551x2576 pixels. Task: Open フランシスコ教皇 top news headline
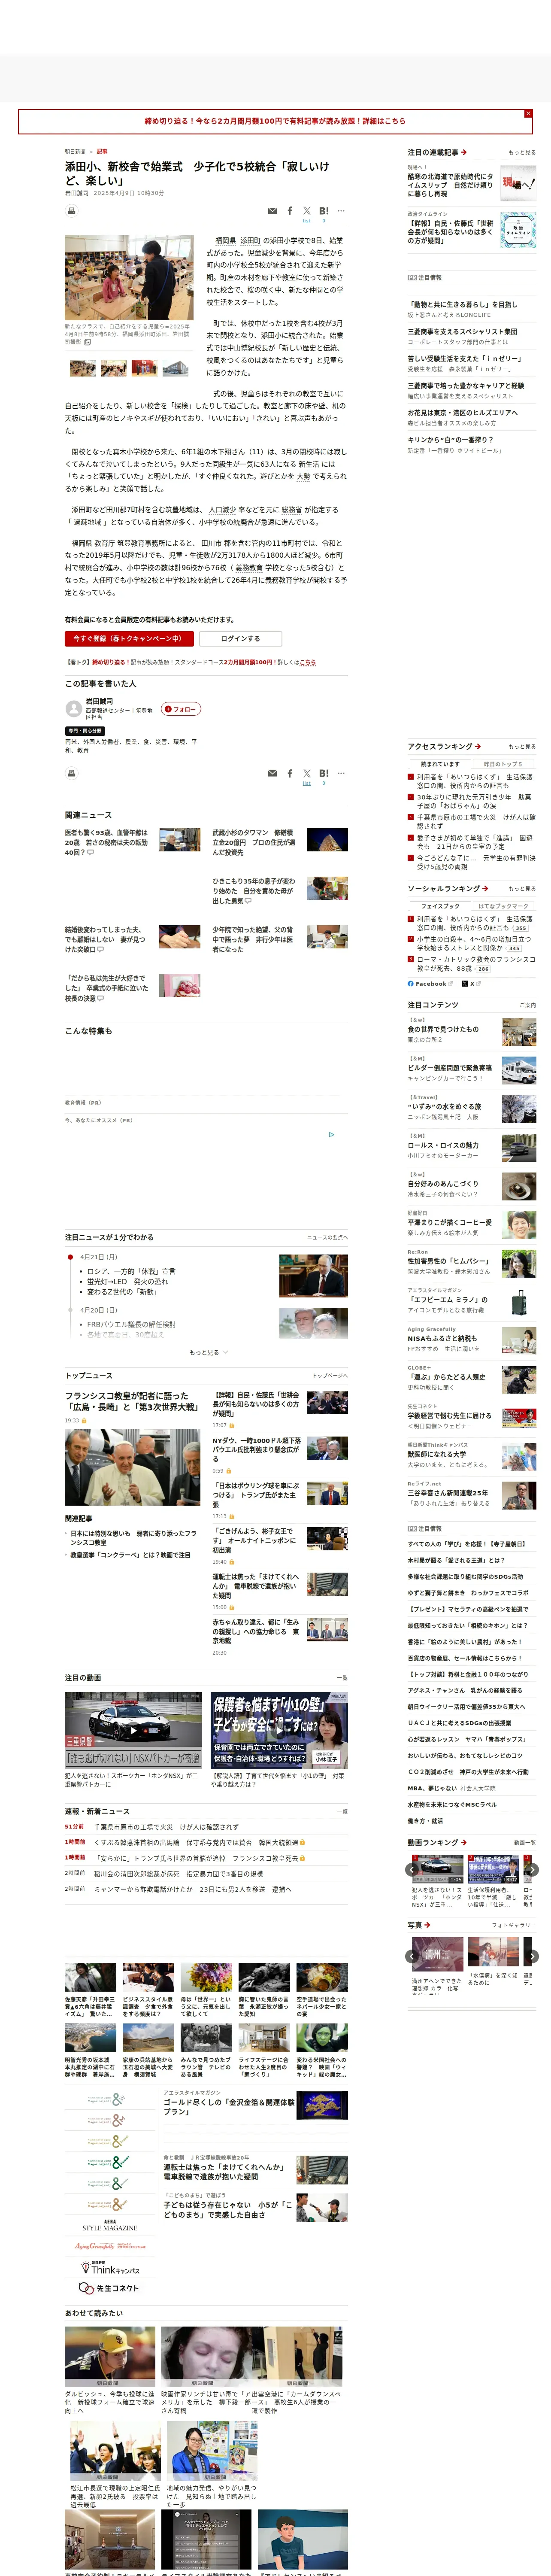pyautogui.click(x=132, y=1401)
